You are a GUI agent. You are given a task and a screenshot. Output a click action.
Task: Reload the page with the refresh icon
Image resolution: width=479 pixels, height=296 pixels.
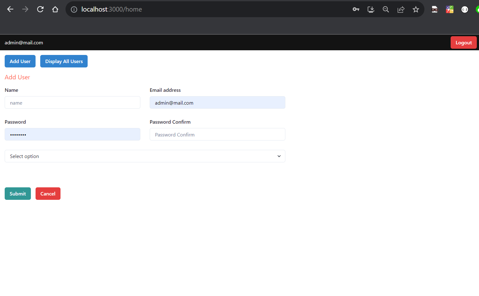[40, 9]
